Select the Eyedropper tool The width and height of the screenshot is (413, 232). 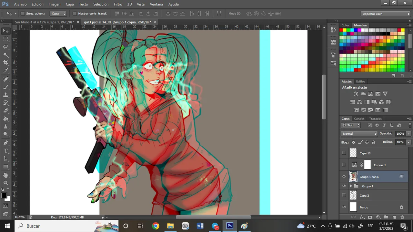coord(6,71)
